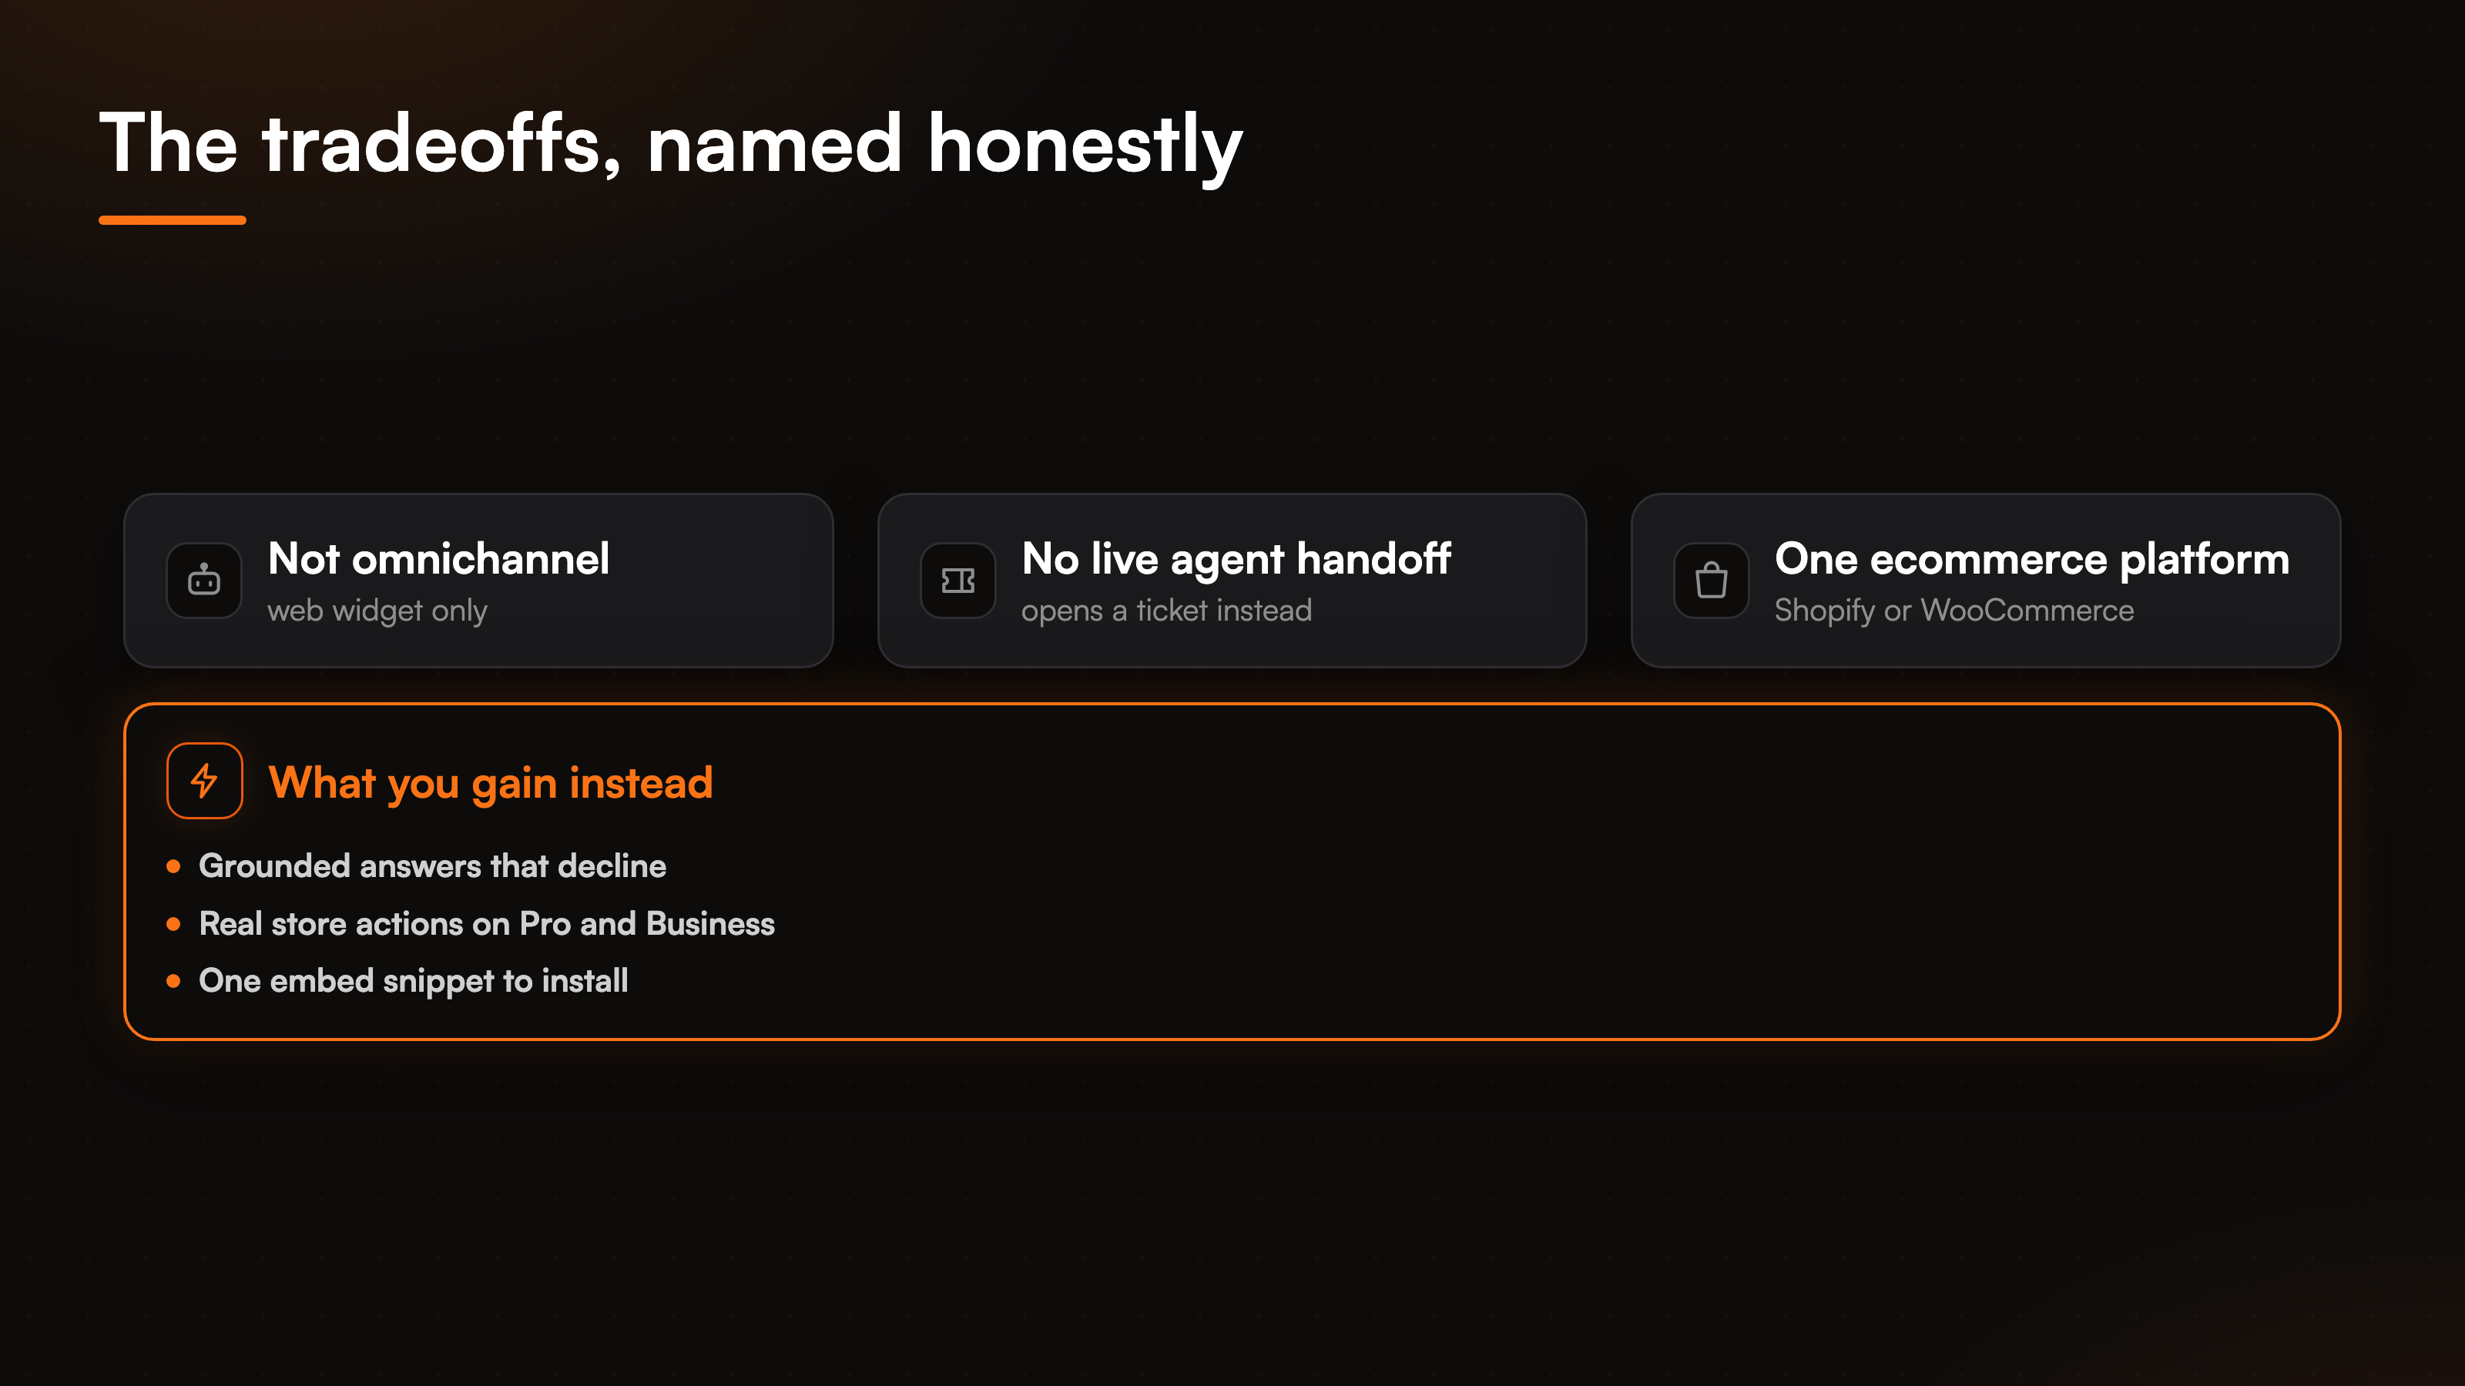
Task: Select One embed snippet to install text
Action: (414, 982)
